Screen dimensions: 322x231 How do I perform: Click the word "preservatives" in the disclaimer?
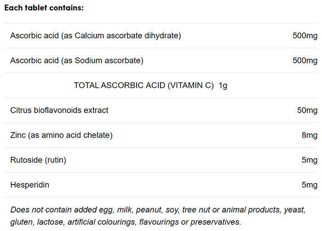pyautogui.click(x=217, y=221)
